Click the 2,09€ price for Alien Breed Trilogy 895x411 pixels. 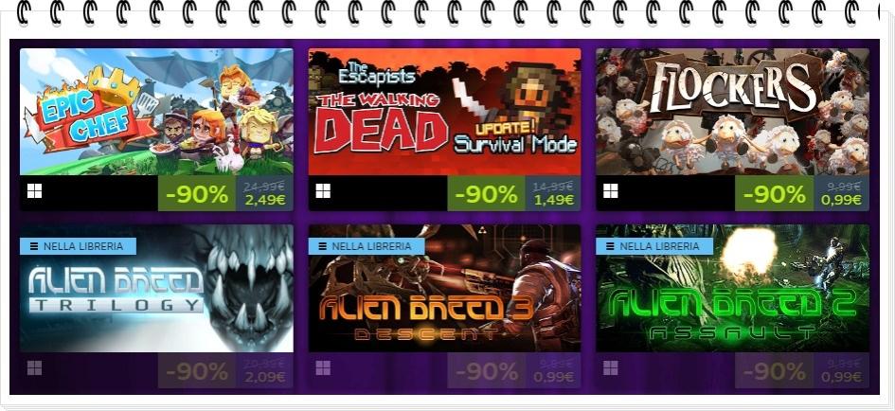pos(265,377)
